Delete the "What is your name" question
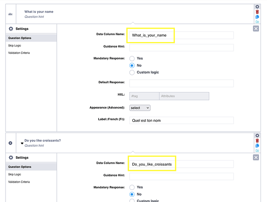 point(257,12)
